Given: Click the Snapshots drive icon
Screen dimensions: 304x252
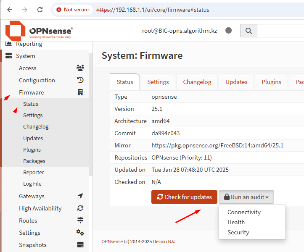Looking at the screenshot, I should tap(80, 244).
